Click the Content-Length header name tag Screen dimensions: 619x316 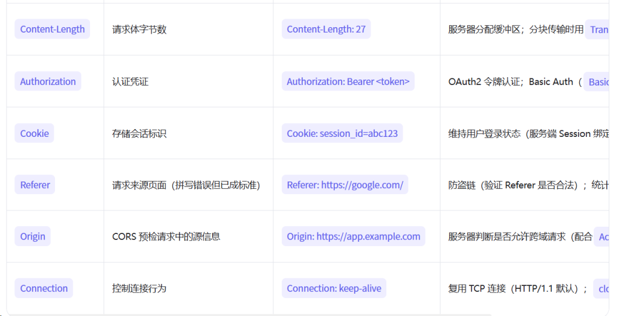click(52, 30)
